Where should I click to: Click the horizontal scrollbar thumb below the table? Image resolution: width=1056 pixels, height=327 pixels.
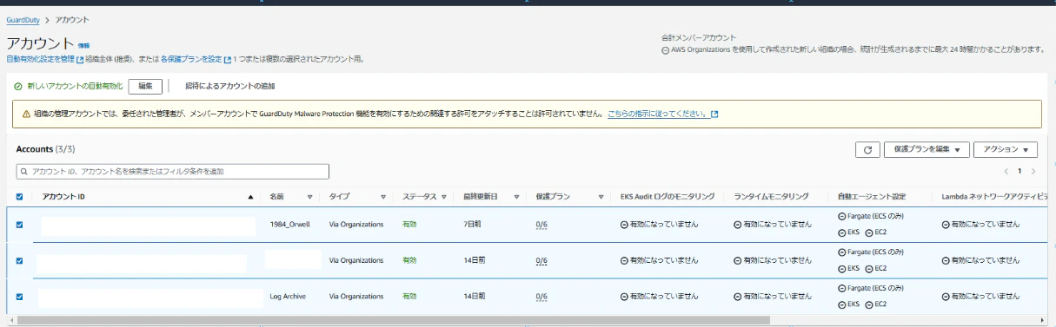click(394, 319)
